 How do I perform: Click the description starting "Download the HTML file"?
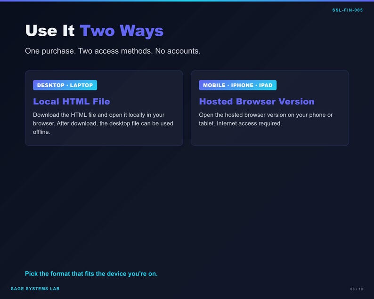click(103, 123)
